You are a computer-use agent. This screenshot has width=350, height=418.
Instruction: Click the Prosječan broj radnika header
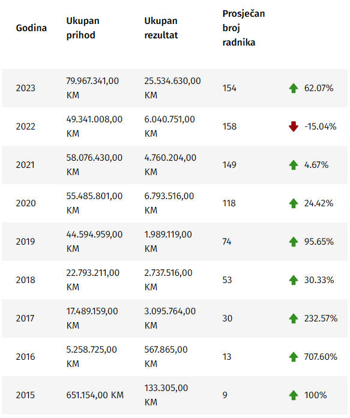click(244, 28)
